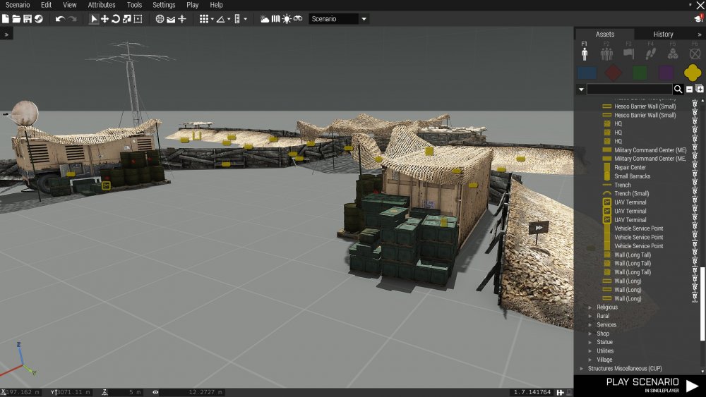This screenshot has width=706, height=397.
Task: Select the yellow Empty side filter
Action: (x=693, y=73)
